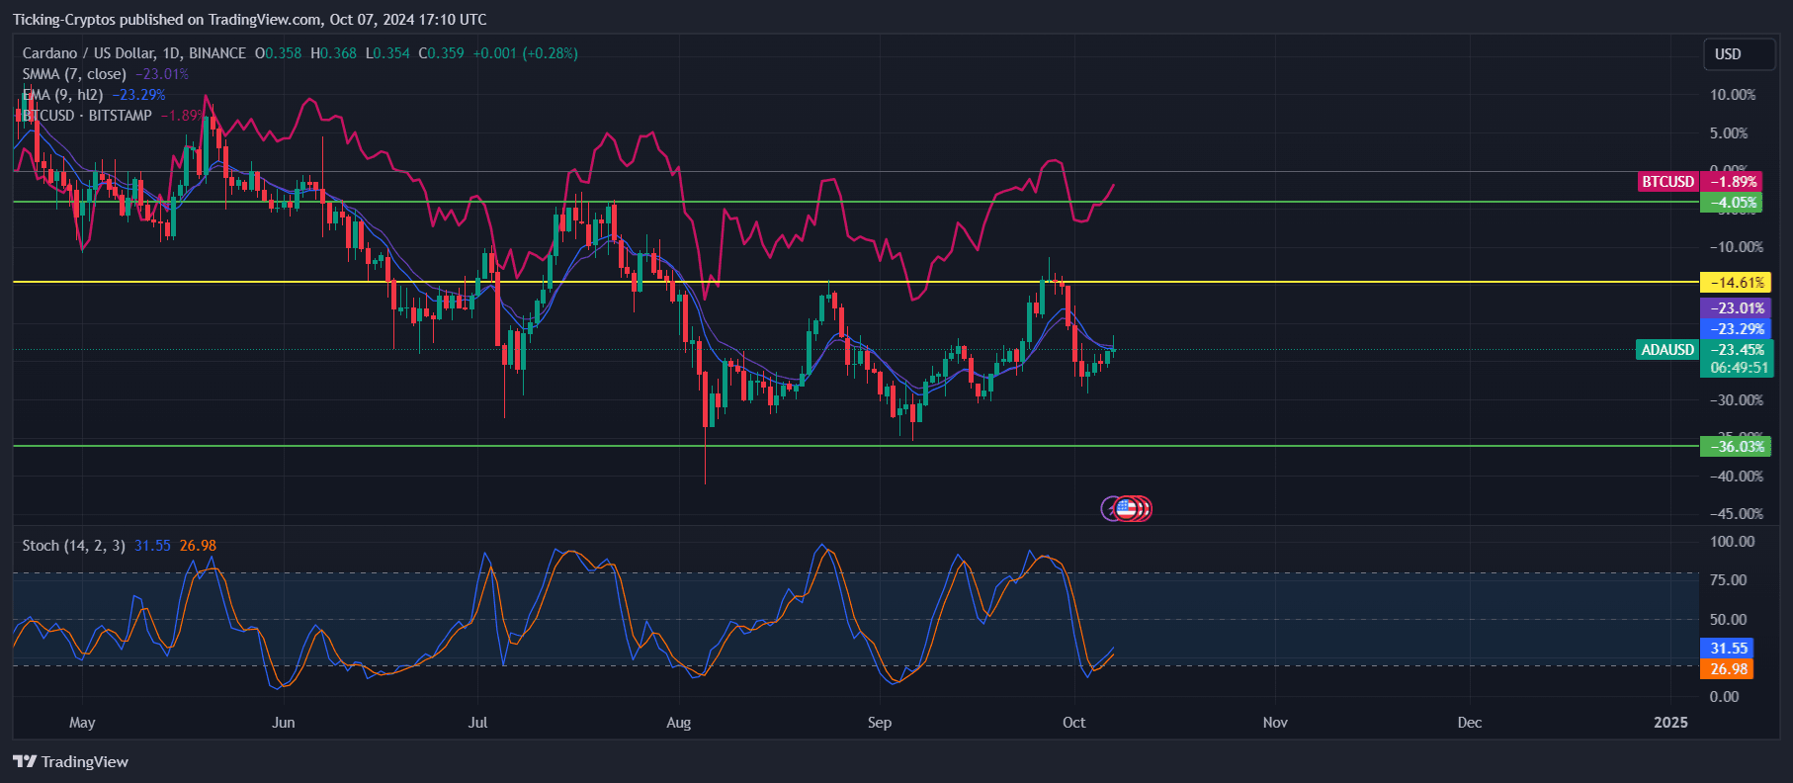1793x783 pixels.
Task: Click the Oct label on time axis
Action: (1074, 723)
